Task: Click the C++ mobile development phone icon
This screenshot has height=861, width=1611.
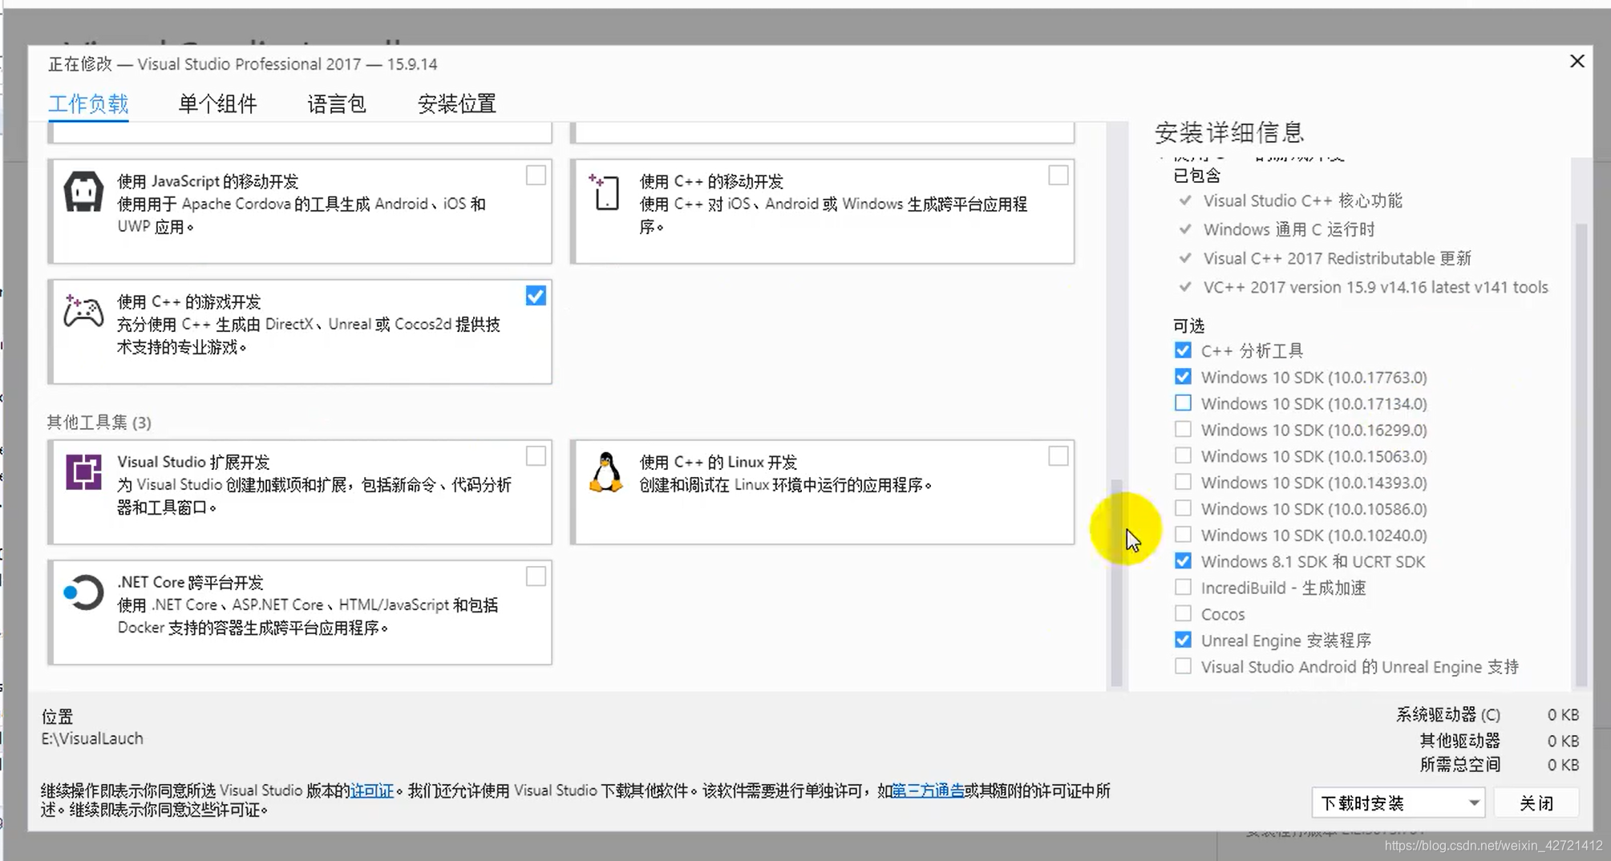Action: coord(605,192)
